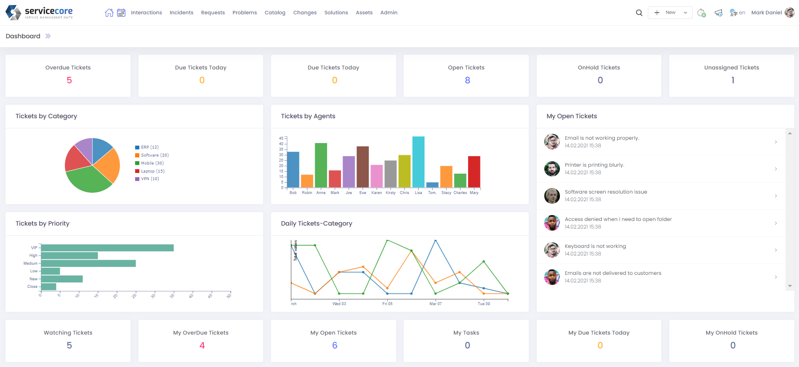799x367 pixels.
Task: Start the timer icon with play badge
Action: coord(701,13)
